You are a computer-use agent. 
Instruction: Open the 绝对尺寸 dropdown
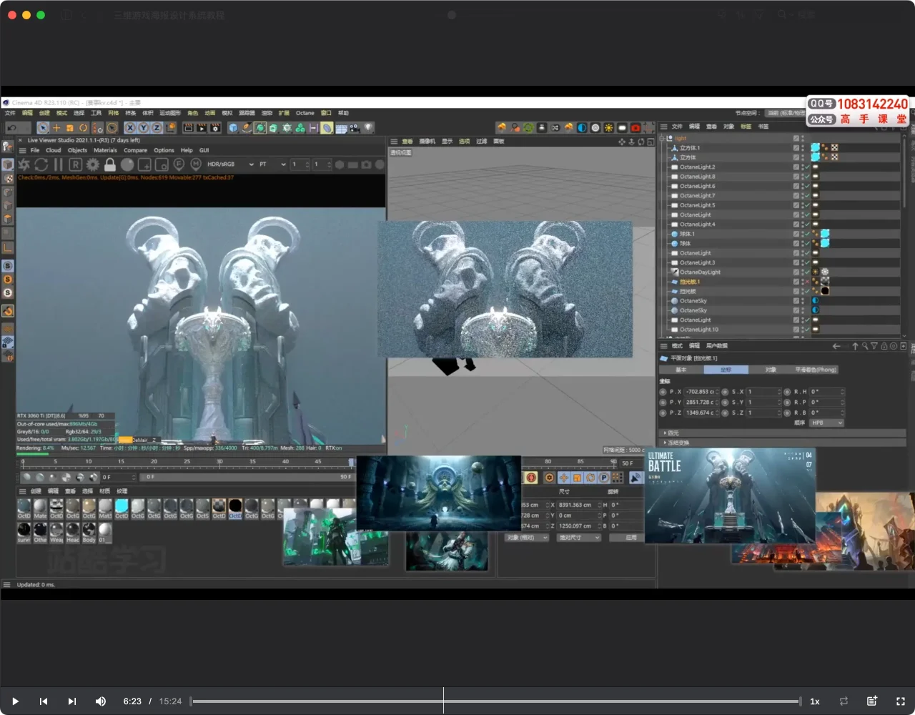[580, 537]
